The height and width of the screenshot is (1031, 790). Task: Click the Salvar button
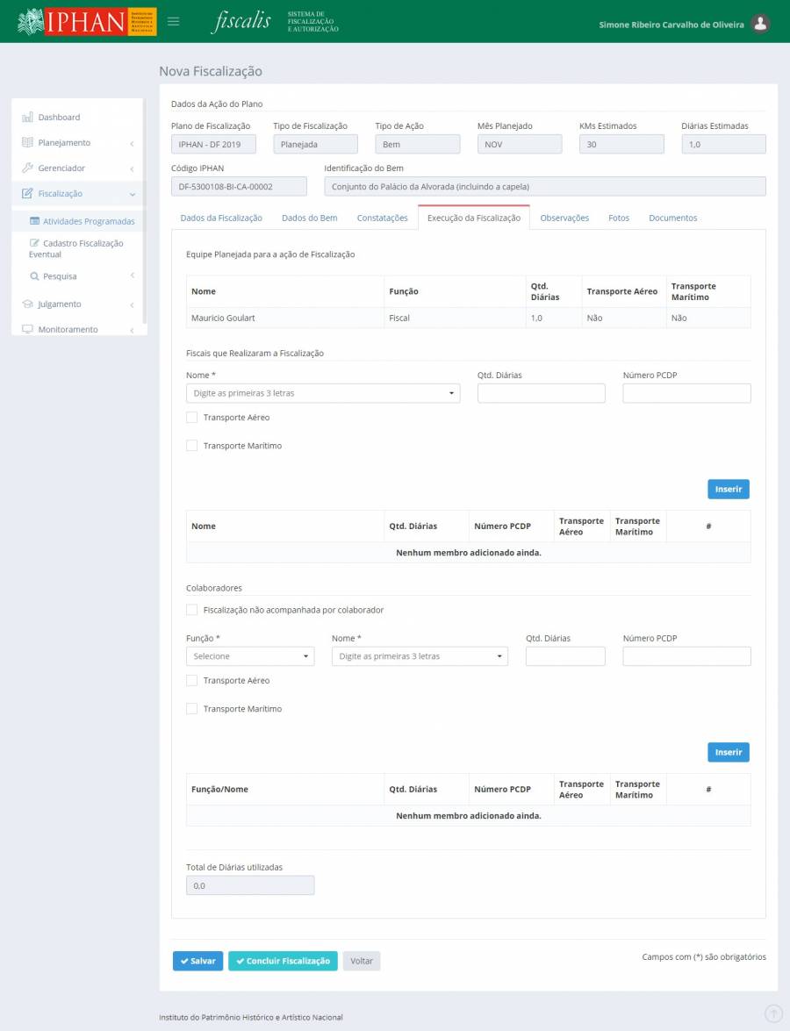click(x=197, y=961)
